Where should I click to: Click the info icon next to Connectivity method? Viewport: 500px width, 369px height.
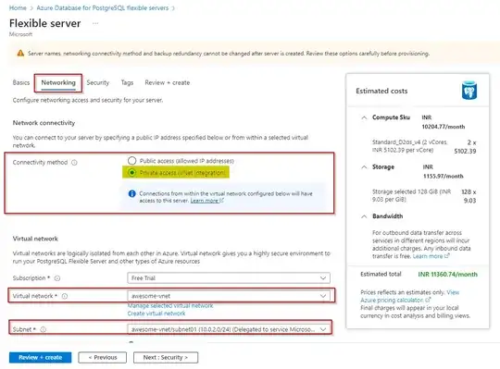coord(74,163)
